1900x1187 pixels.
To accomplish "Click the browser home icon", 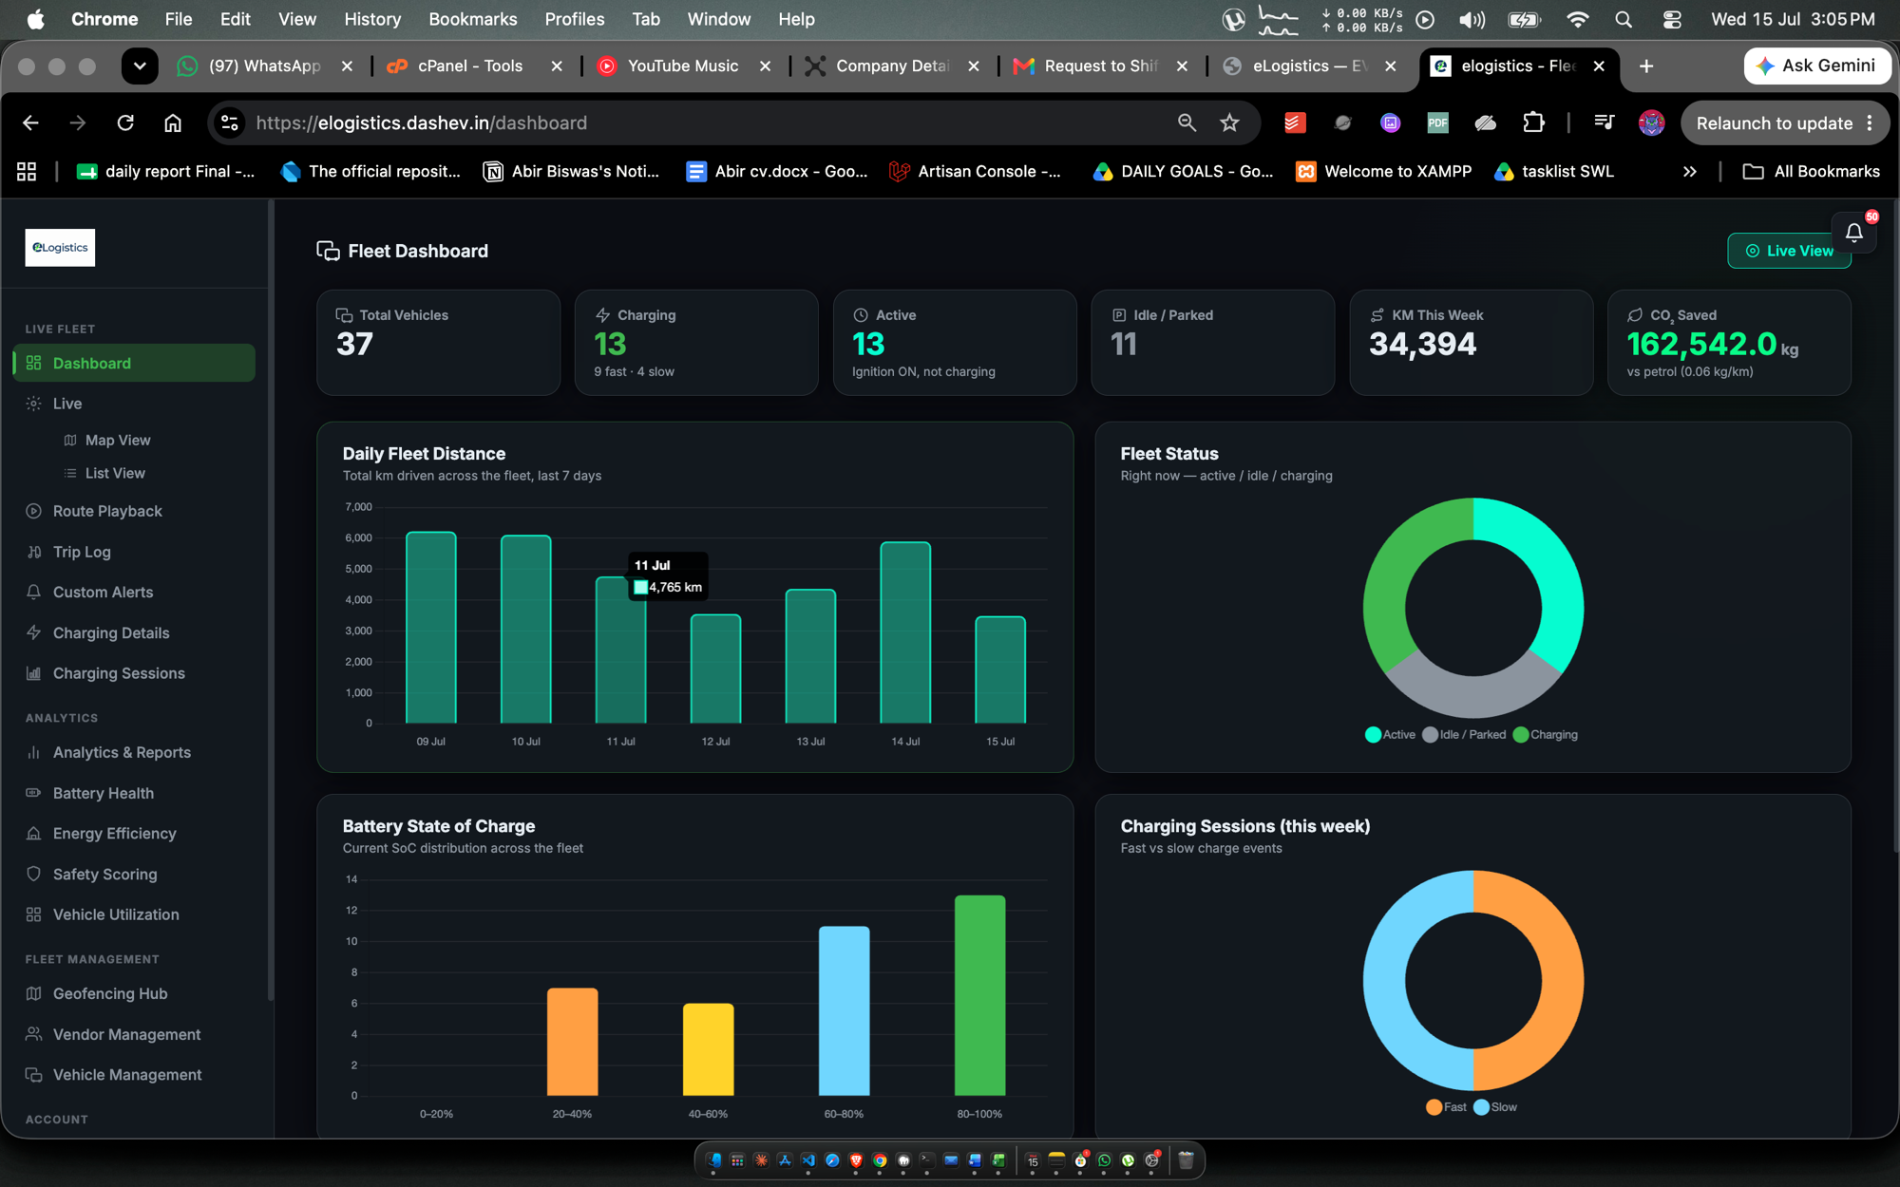I will [x=173, y=122].
